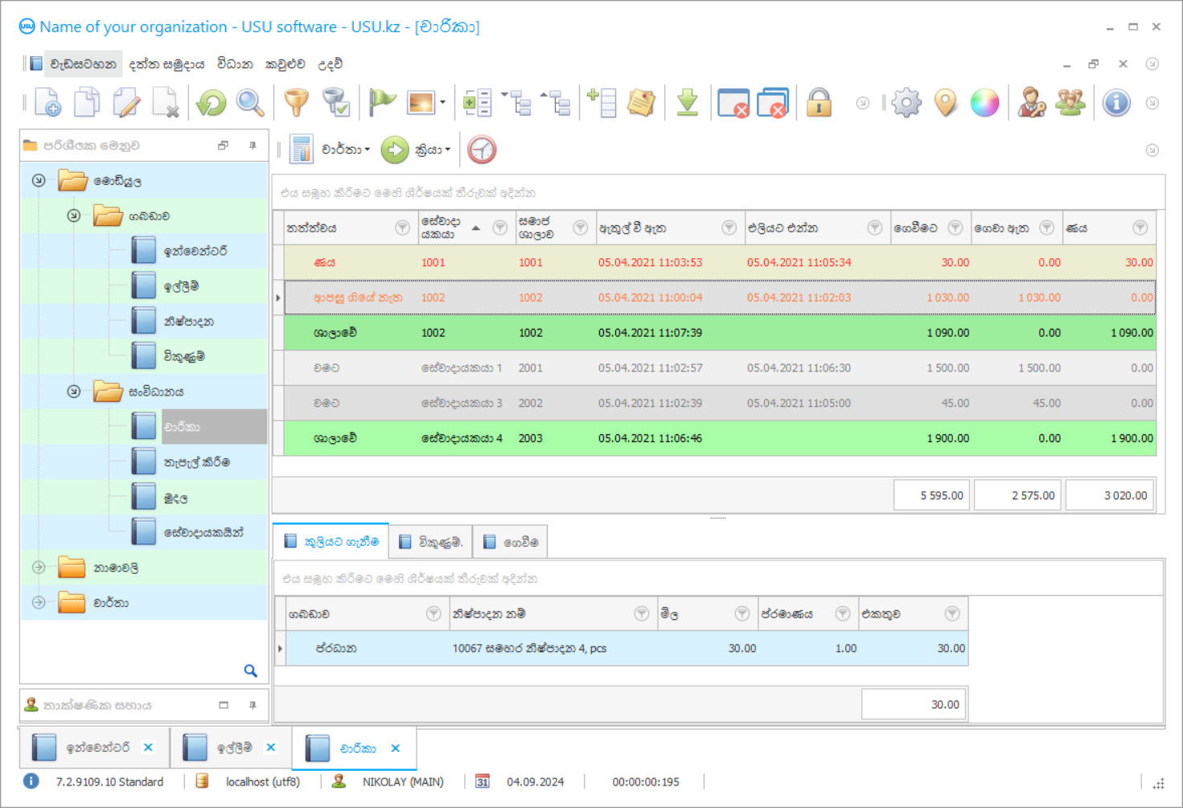Image resolution: width=1183 pixels, height=808 pixels.
Task: Switch to the ගෙවීම tab
Action: tap(511, 542)
